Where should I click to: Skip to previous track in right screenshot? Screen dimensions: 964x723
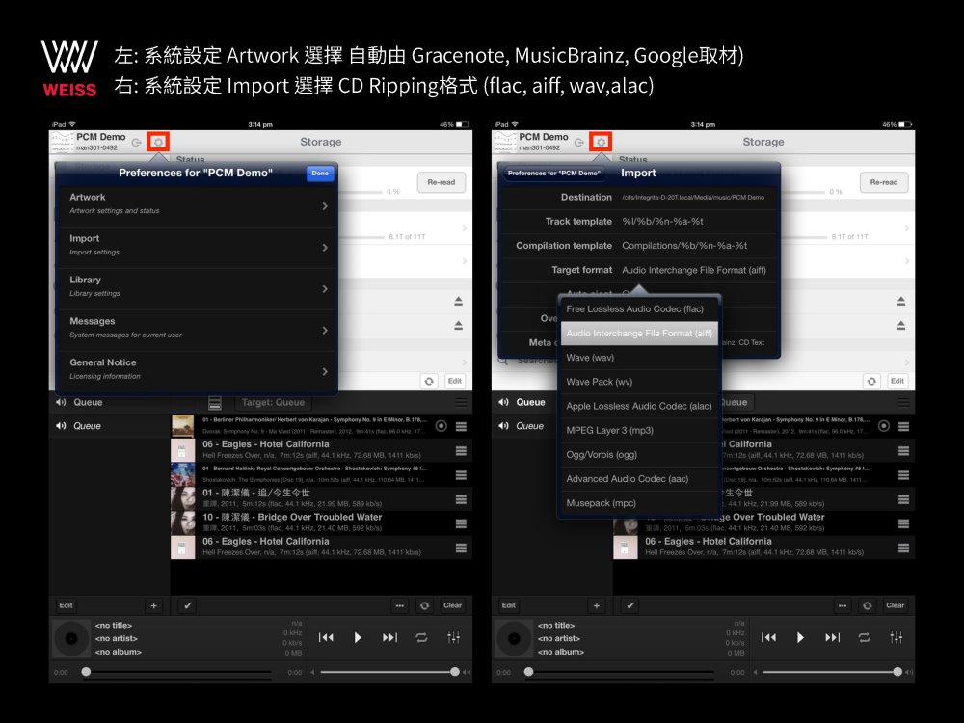[768, 637]
